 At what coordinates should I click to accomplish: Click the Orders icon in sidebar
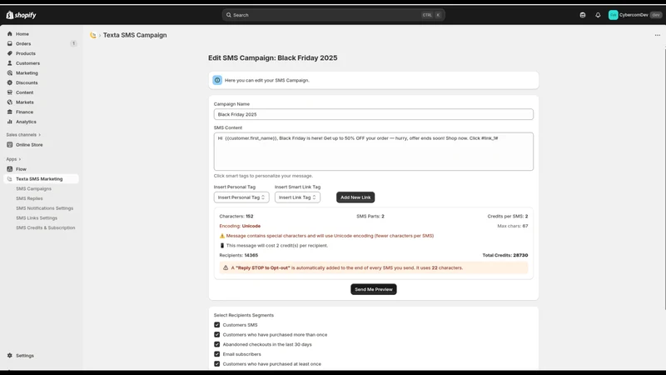10,43
